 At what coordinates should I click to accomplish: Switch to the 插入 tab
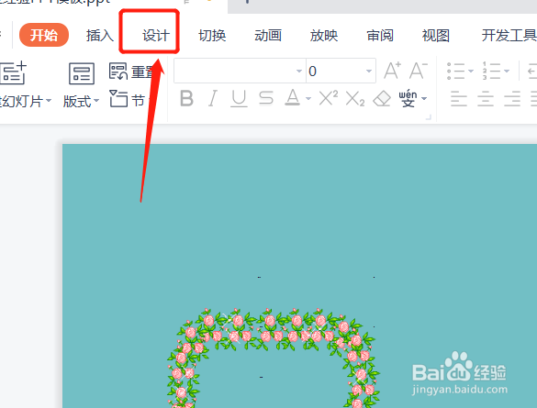(x=100, y=35)
